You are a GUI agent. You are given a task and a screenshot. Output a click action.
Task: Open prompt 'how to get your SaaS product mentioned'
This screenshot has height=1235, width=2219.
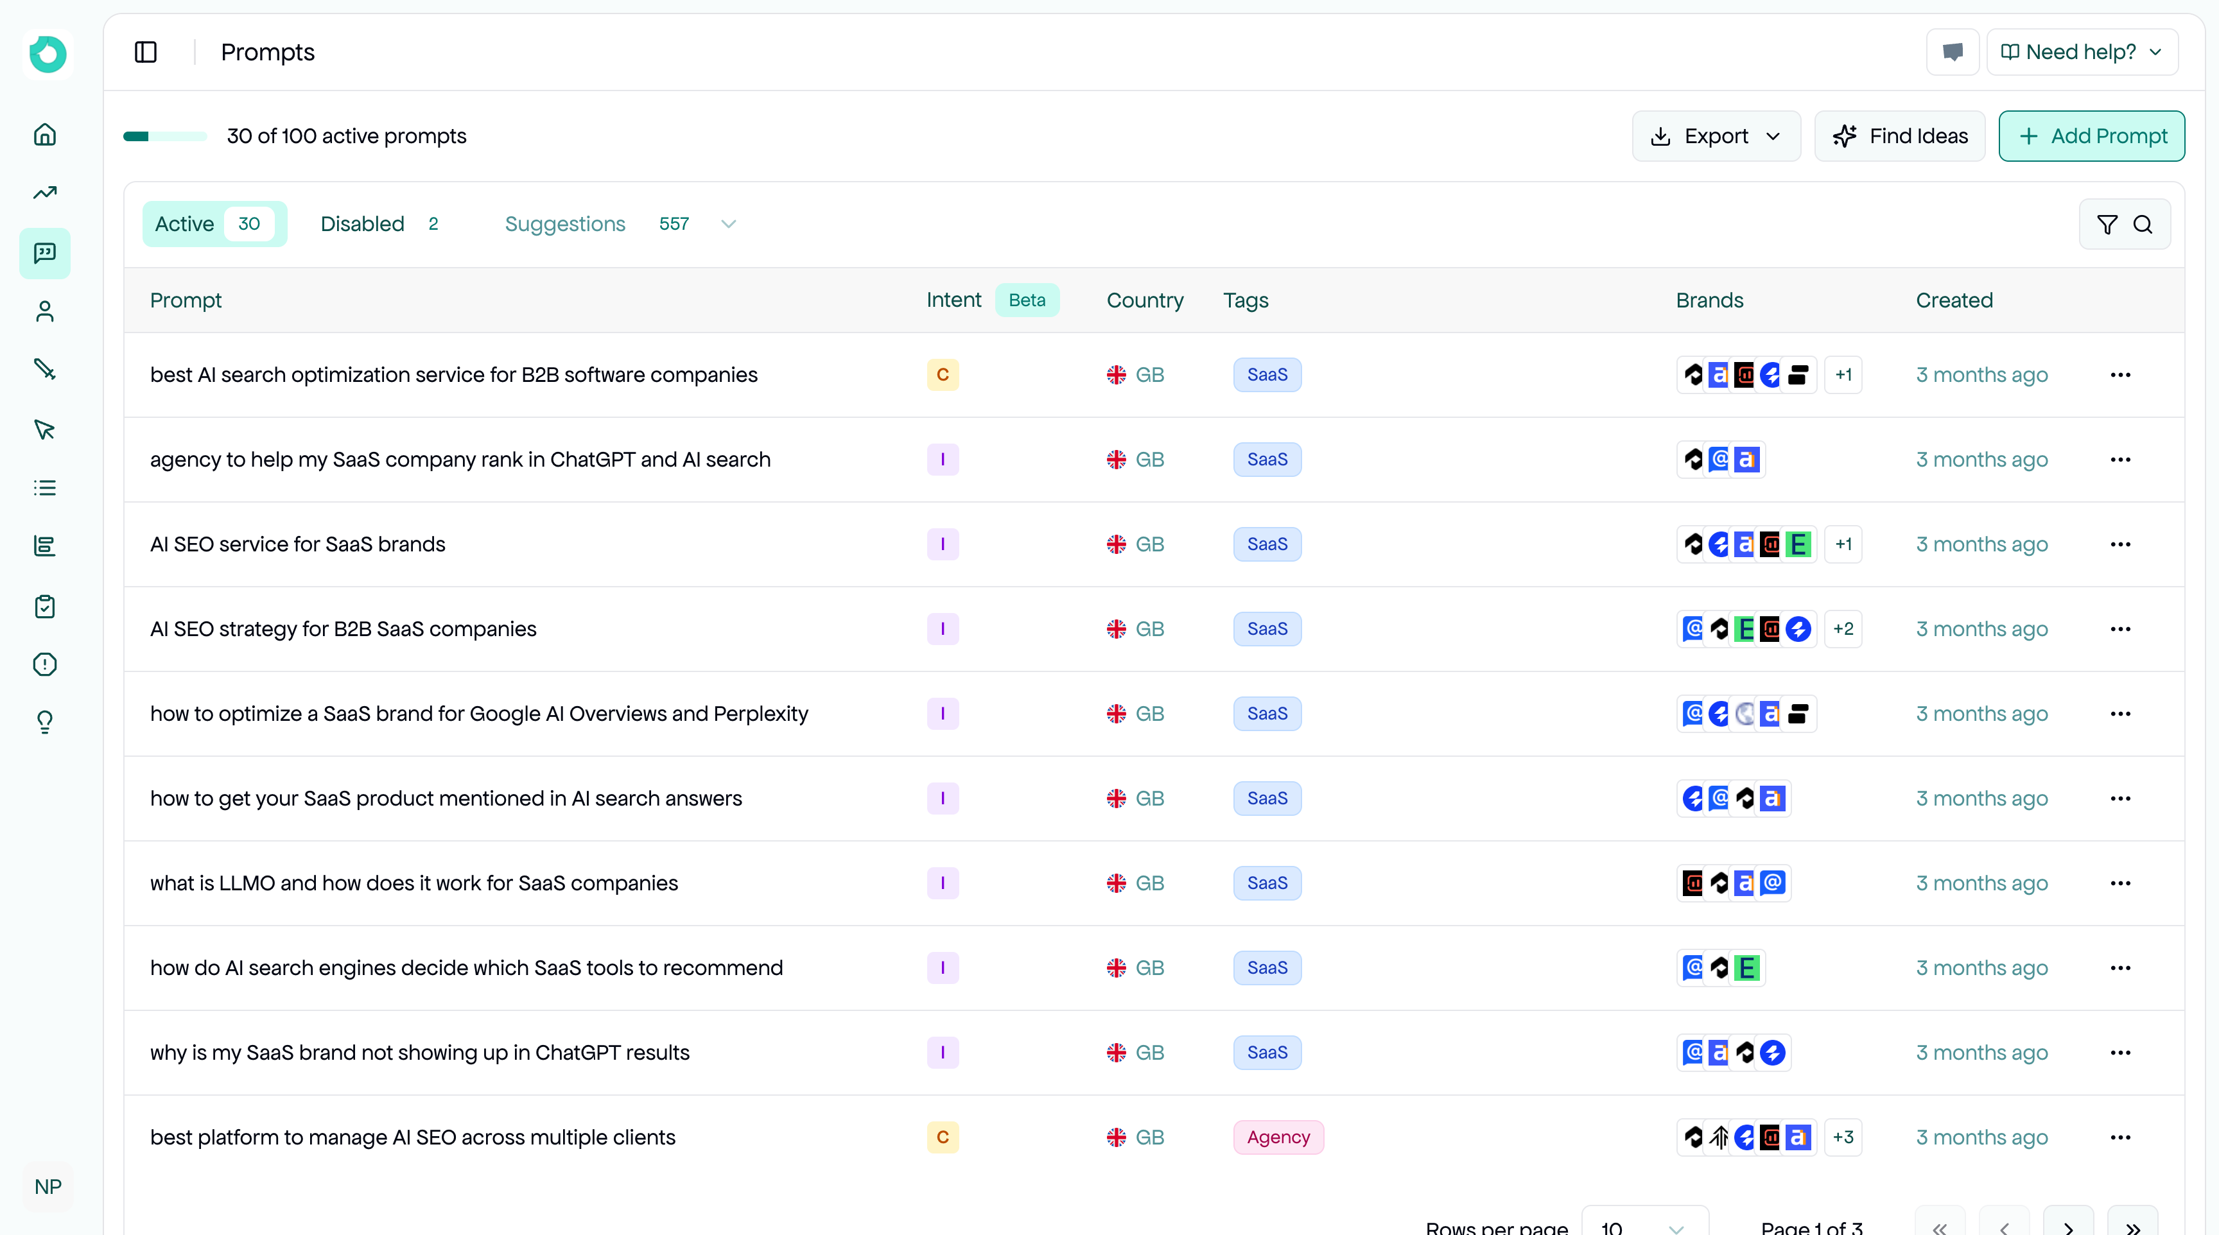click(446, 799)
